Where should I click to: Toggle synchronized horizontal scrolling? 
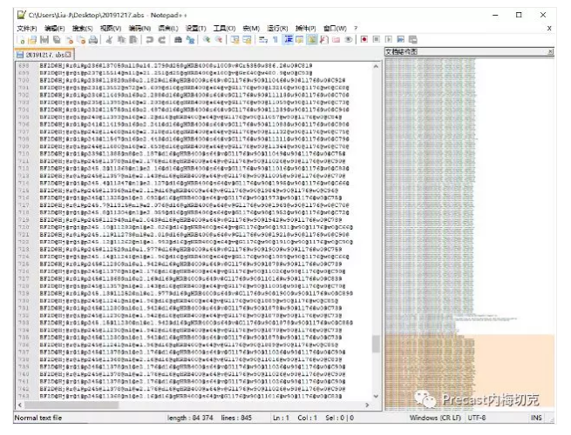coord(247,40)
